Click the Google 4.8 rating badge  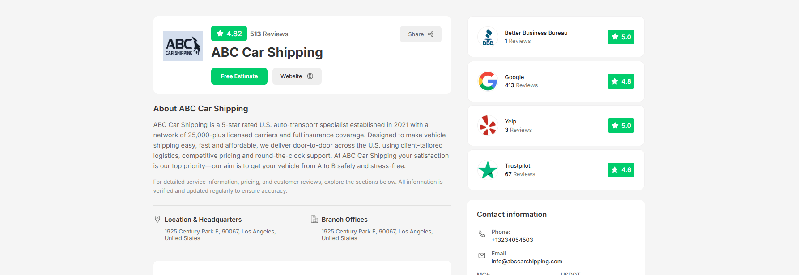pyautogui.click(x=621, y=81)
